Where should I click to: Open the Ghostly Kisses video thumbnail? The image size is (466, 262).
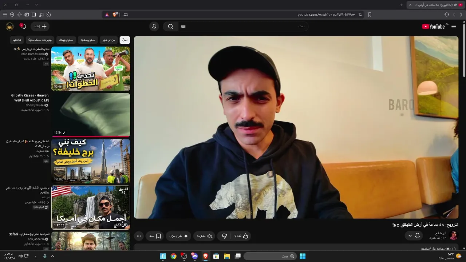(x=91, y=115)
